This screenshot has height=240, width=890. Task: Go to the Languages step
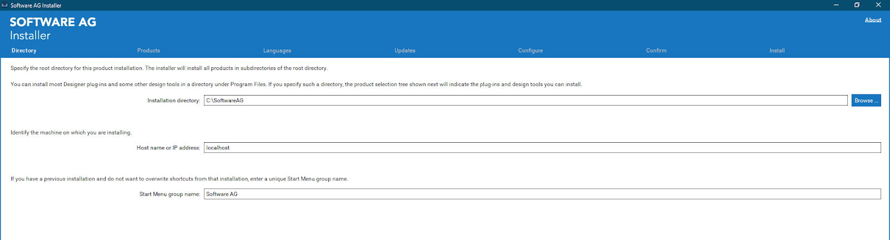(x=277, y=51)
